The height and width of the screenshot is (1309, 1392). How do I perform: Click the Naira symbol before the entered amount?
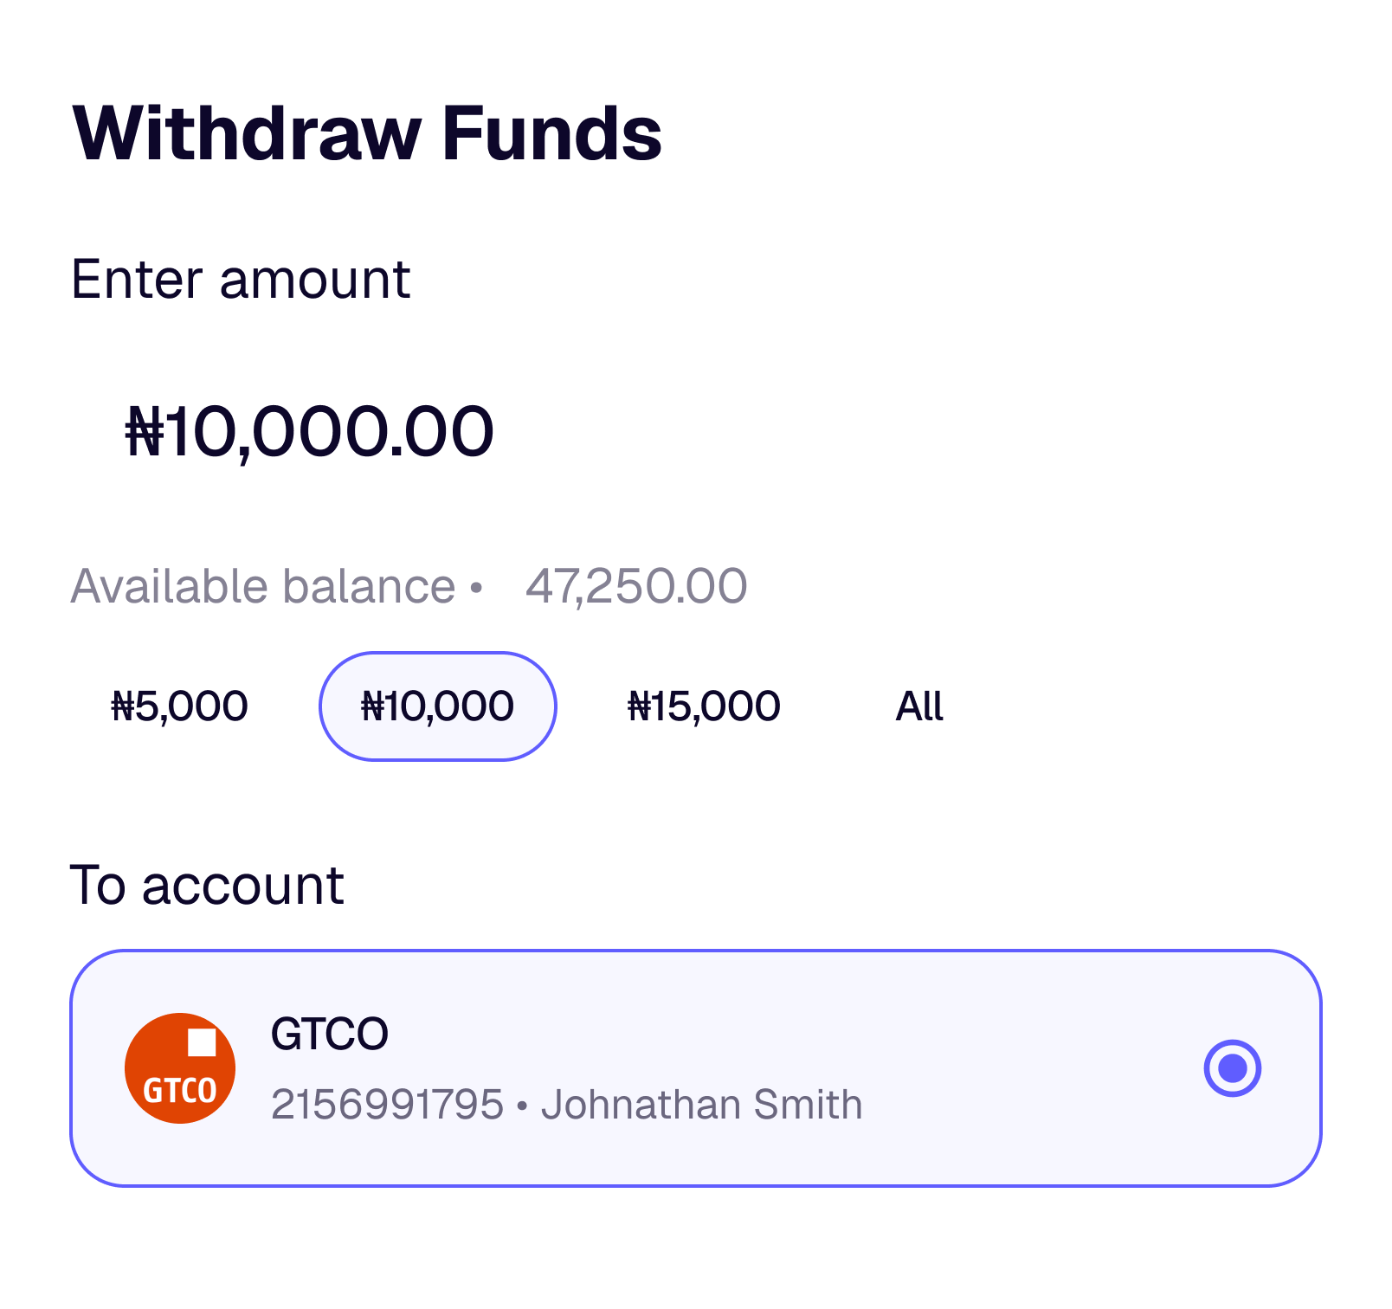[145, 431]
